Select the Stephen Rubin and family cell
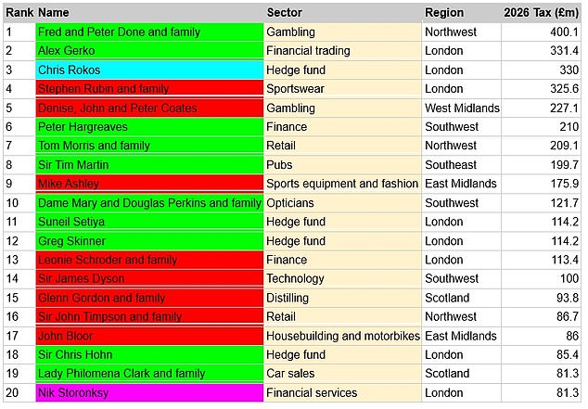588x409 pixels. coord(148,89)
